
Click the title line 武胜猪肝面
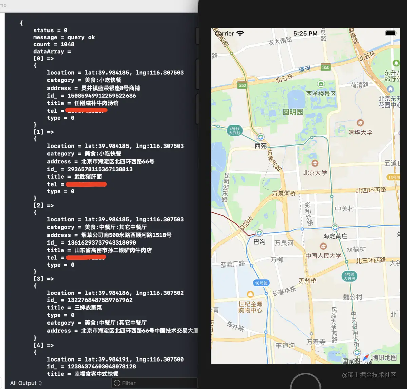75,177
